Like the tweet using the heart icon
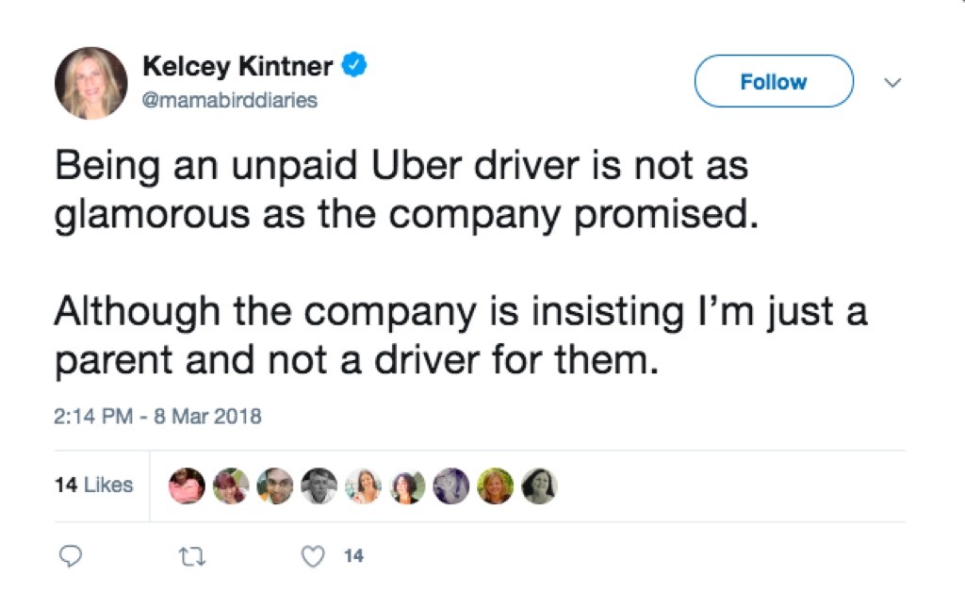The image size is (965, 609). [311, 557]
